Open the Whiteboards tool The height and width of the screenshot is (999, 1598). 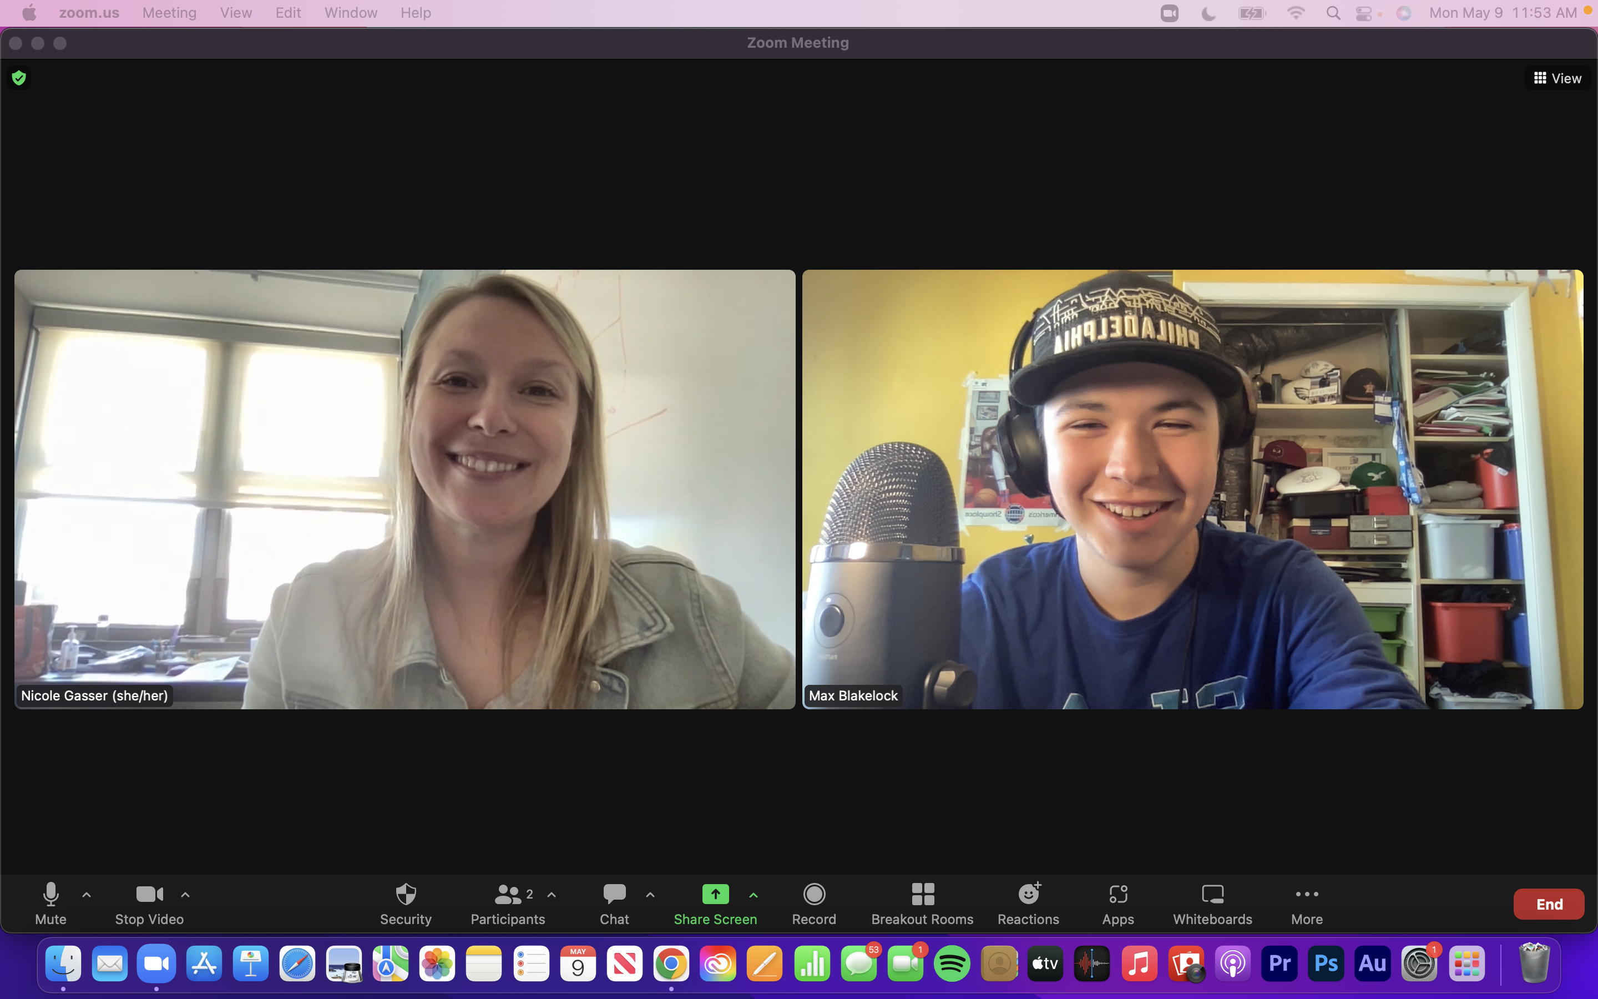tap(1212, 903)
